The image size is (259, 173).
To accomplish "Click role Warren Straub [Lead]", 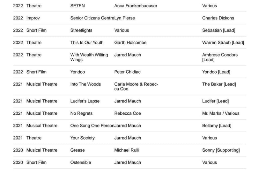I will tap(223, 43).
